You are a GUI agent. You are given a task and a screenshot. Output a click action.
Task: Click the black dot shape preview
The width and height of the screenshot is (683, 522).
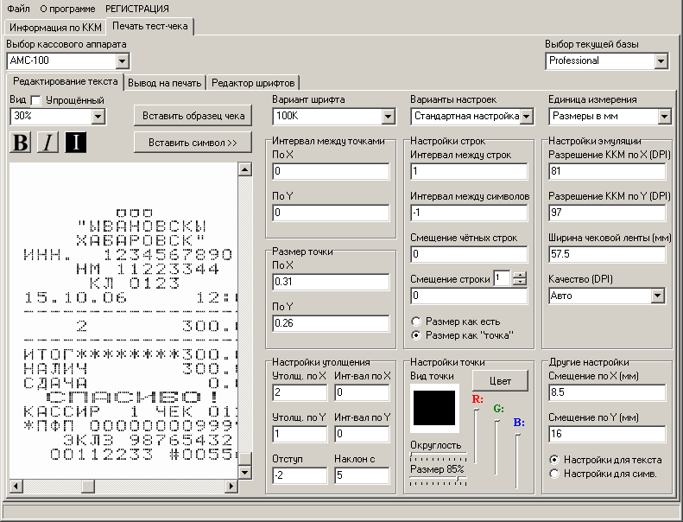click(434, 407)
